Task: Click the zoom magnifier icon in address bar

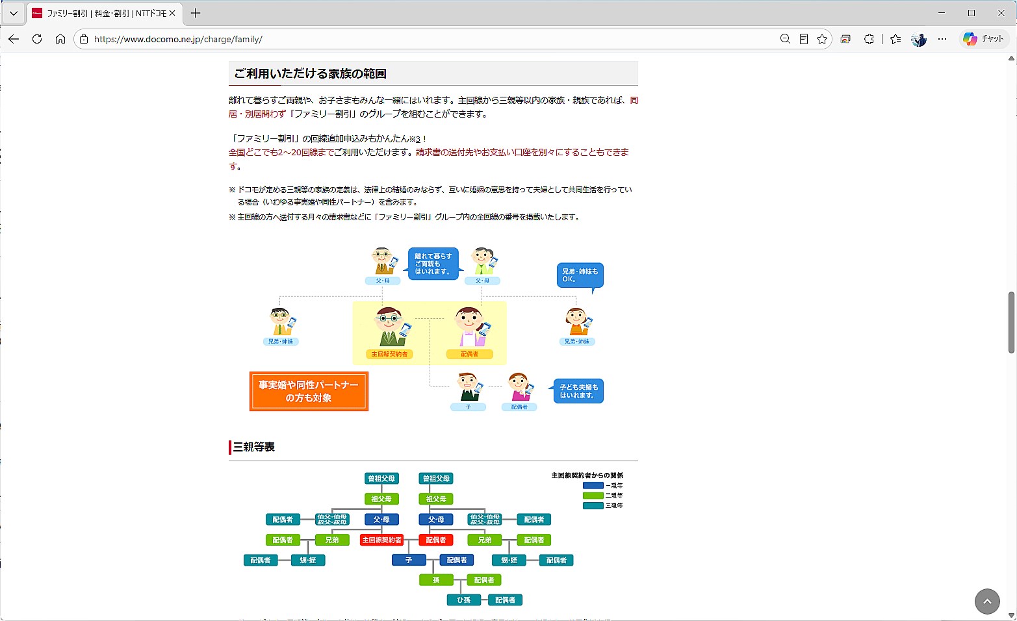Action: 785,39
